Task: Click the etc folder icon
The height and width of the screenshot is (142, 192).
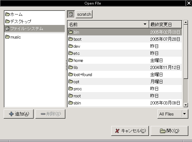Action: click(x=71, y=53)
